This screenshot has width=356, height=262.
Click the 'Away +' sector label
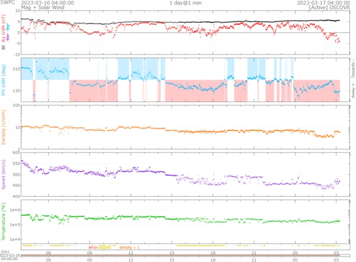point(352,90)
